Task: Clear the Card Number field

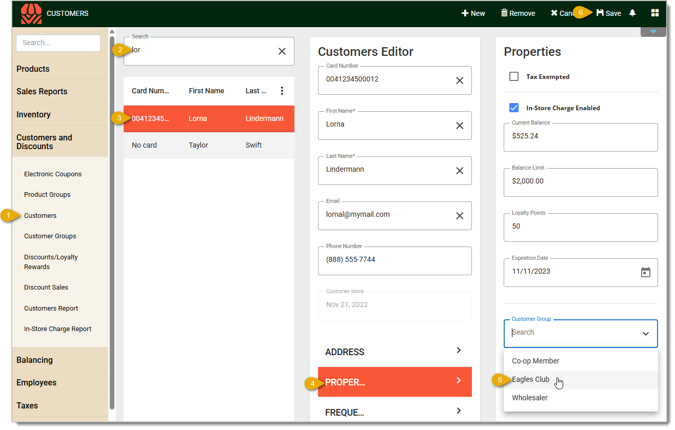Action: point(460,80)
